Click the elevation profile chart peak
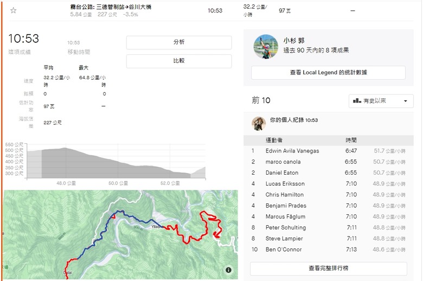This screenshot has width=423, height=281. pos(65,148)
